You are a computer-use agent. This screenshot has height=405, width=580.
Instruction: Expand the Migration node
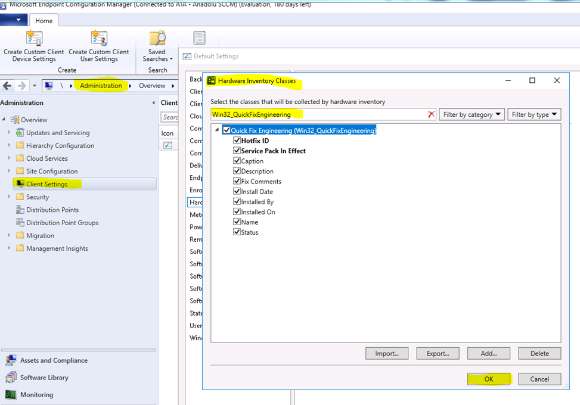pyautogui.click(x=10, y=235)
